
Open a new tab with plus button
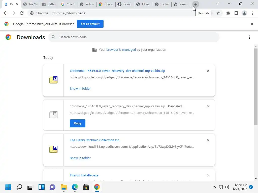196,4
